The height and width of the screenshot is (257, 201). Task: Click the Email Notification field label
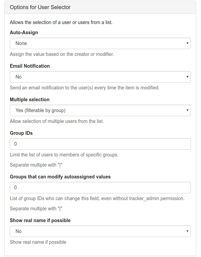30,66
